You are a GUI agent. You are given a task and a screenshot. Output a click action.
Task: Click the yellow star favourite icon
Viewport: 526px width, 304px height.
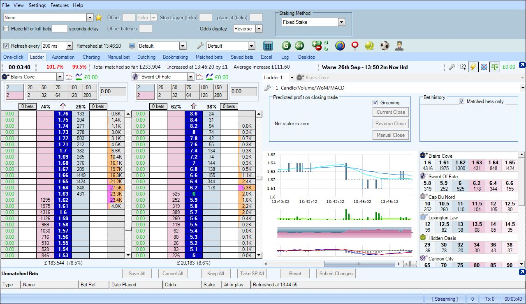click(99, 18)
